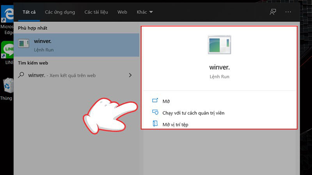Click the 'Tìm kiếm web' heading

click(33, 63)
